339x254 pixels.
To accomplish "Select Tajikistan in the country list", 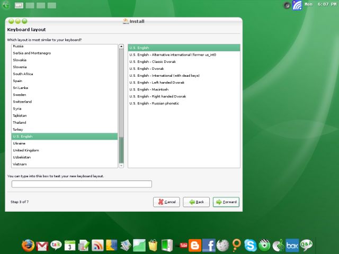I will click(x=65, y=115).
